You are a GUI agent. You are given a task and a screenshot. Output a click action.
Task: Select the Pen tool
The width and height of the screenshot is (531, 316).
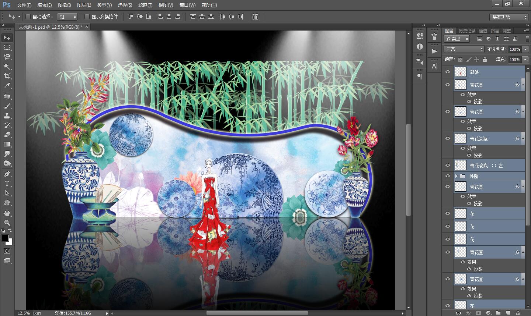(x=7, y=174)
